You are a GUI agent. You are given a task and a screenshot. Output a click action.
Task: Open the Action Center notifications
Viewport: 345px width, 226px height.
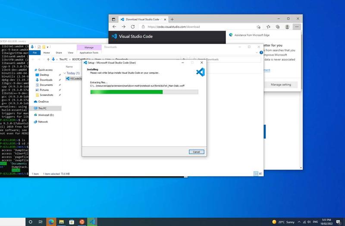coord(339,222)
